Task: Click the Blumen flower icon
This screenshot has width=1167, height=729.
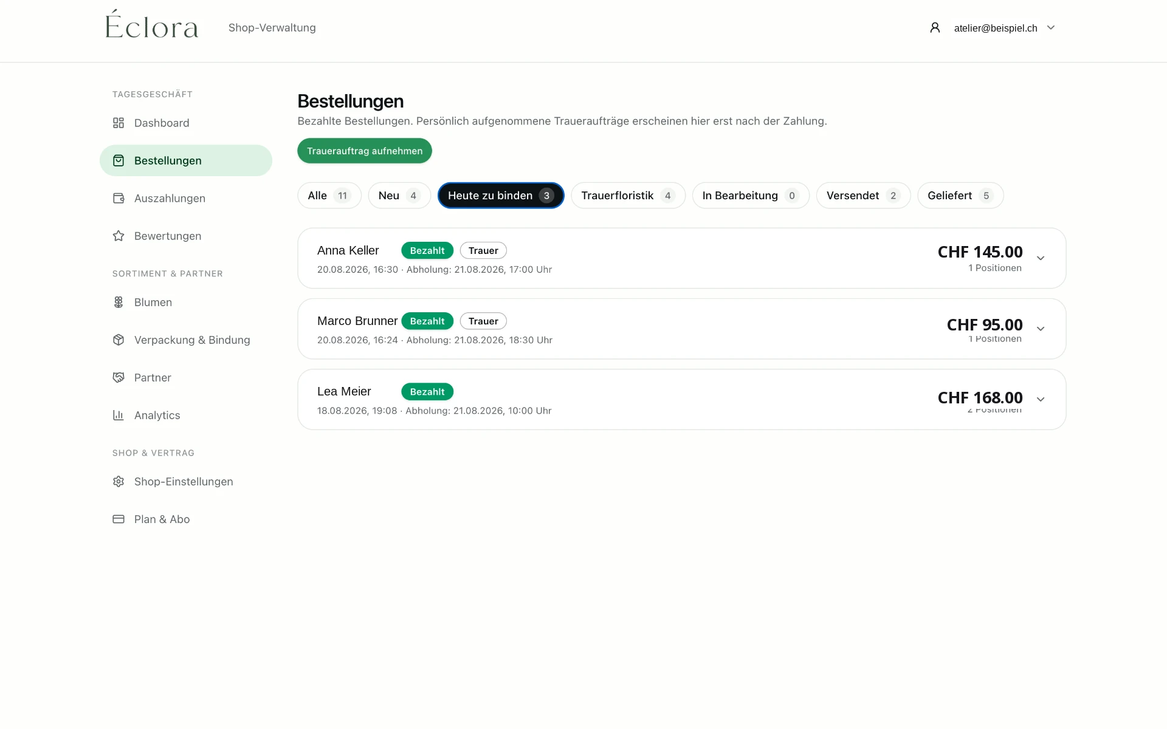Action: 119,302
